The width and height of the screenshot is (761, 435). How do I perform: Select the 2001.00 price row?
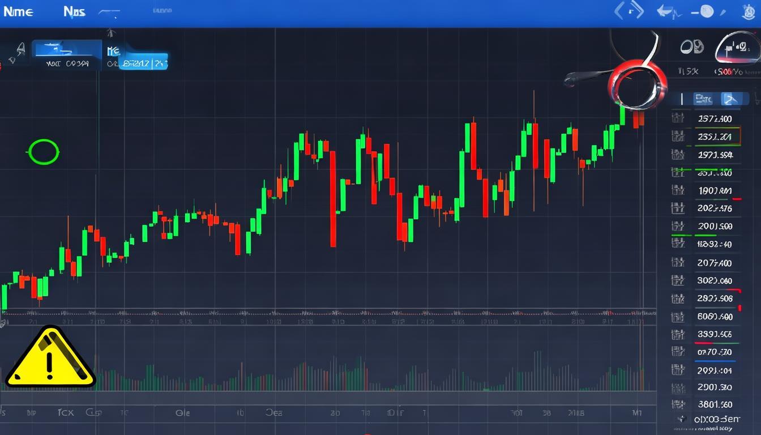tap(715, 226)
